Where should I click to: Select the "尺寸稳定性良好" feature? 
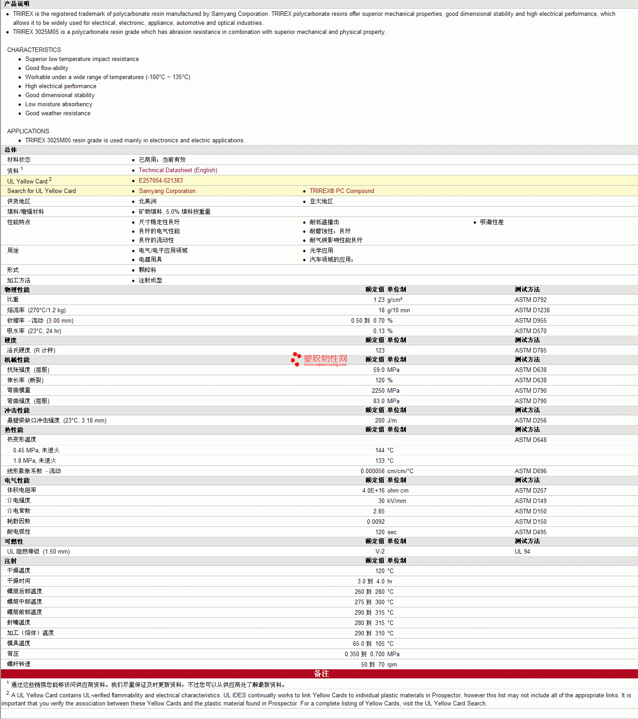point(159,222)
